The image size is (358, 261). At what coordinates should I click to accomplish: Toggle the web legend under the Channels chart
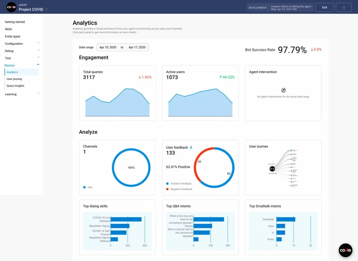pos(87,187)
